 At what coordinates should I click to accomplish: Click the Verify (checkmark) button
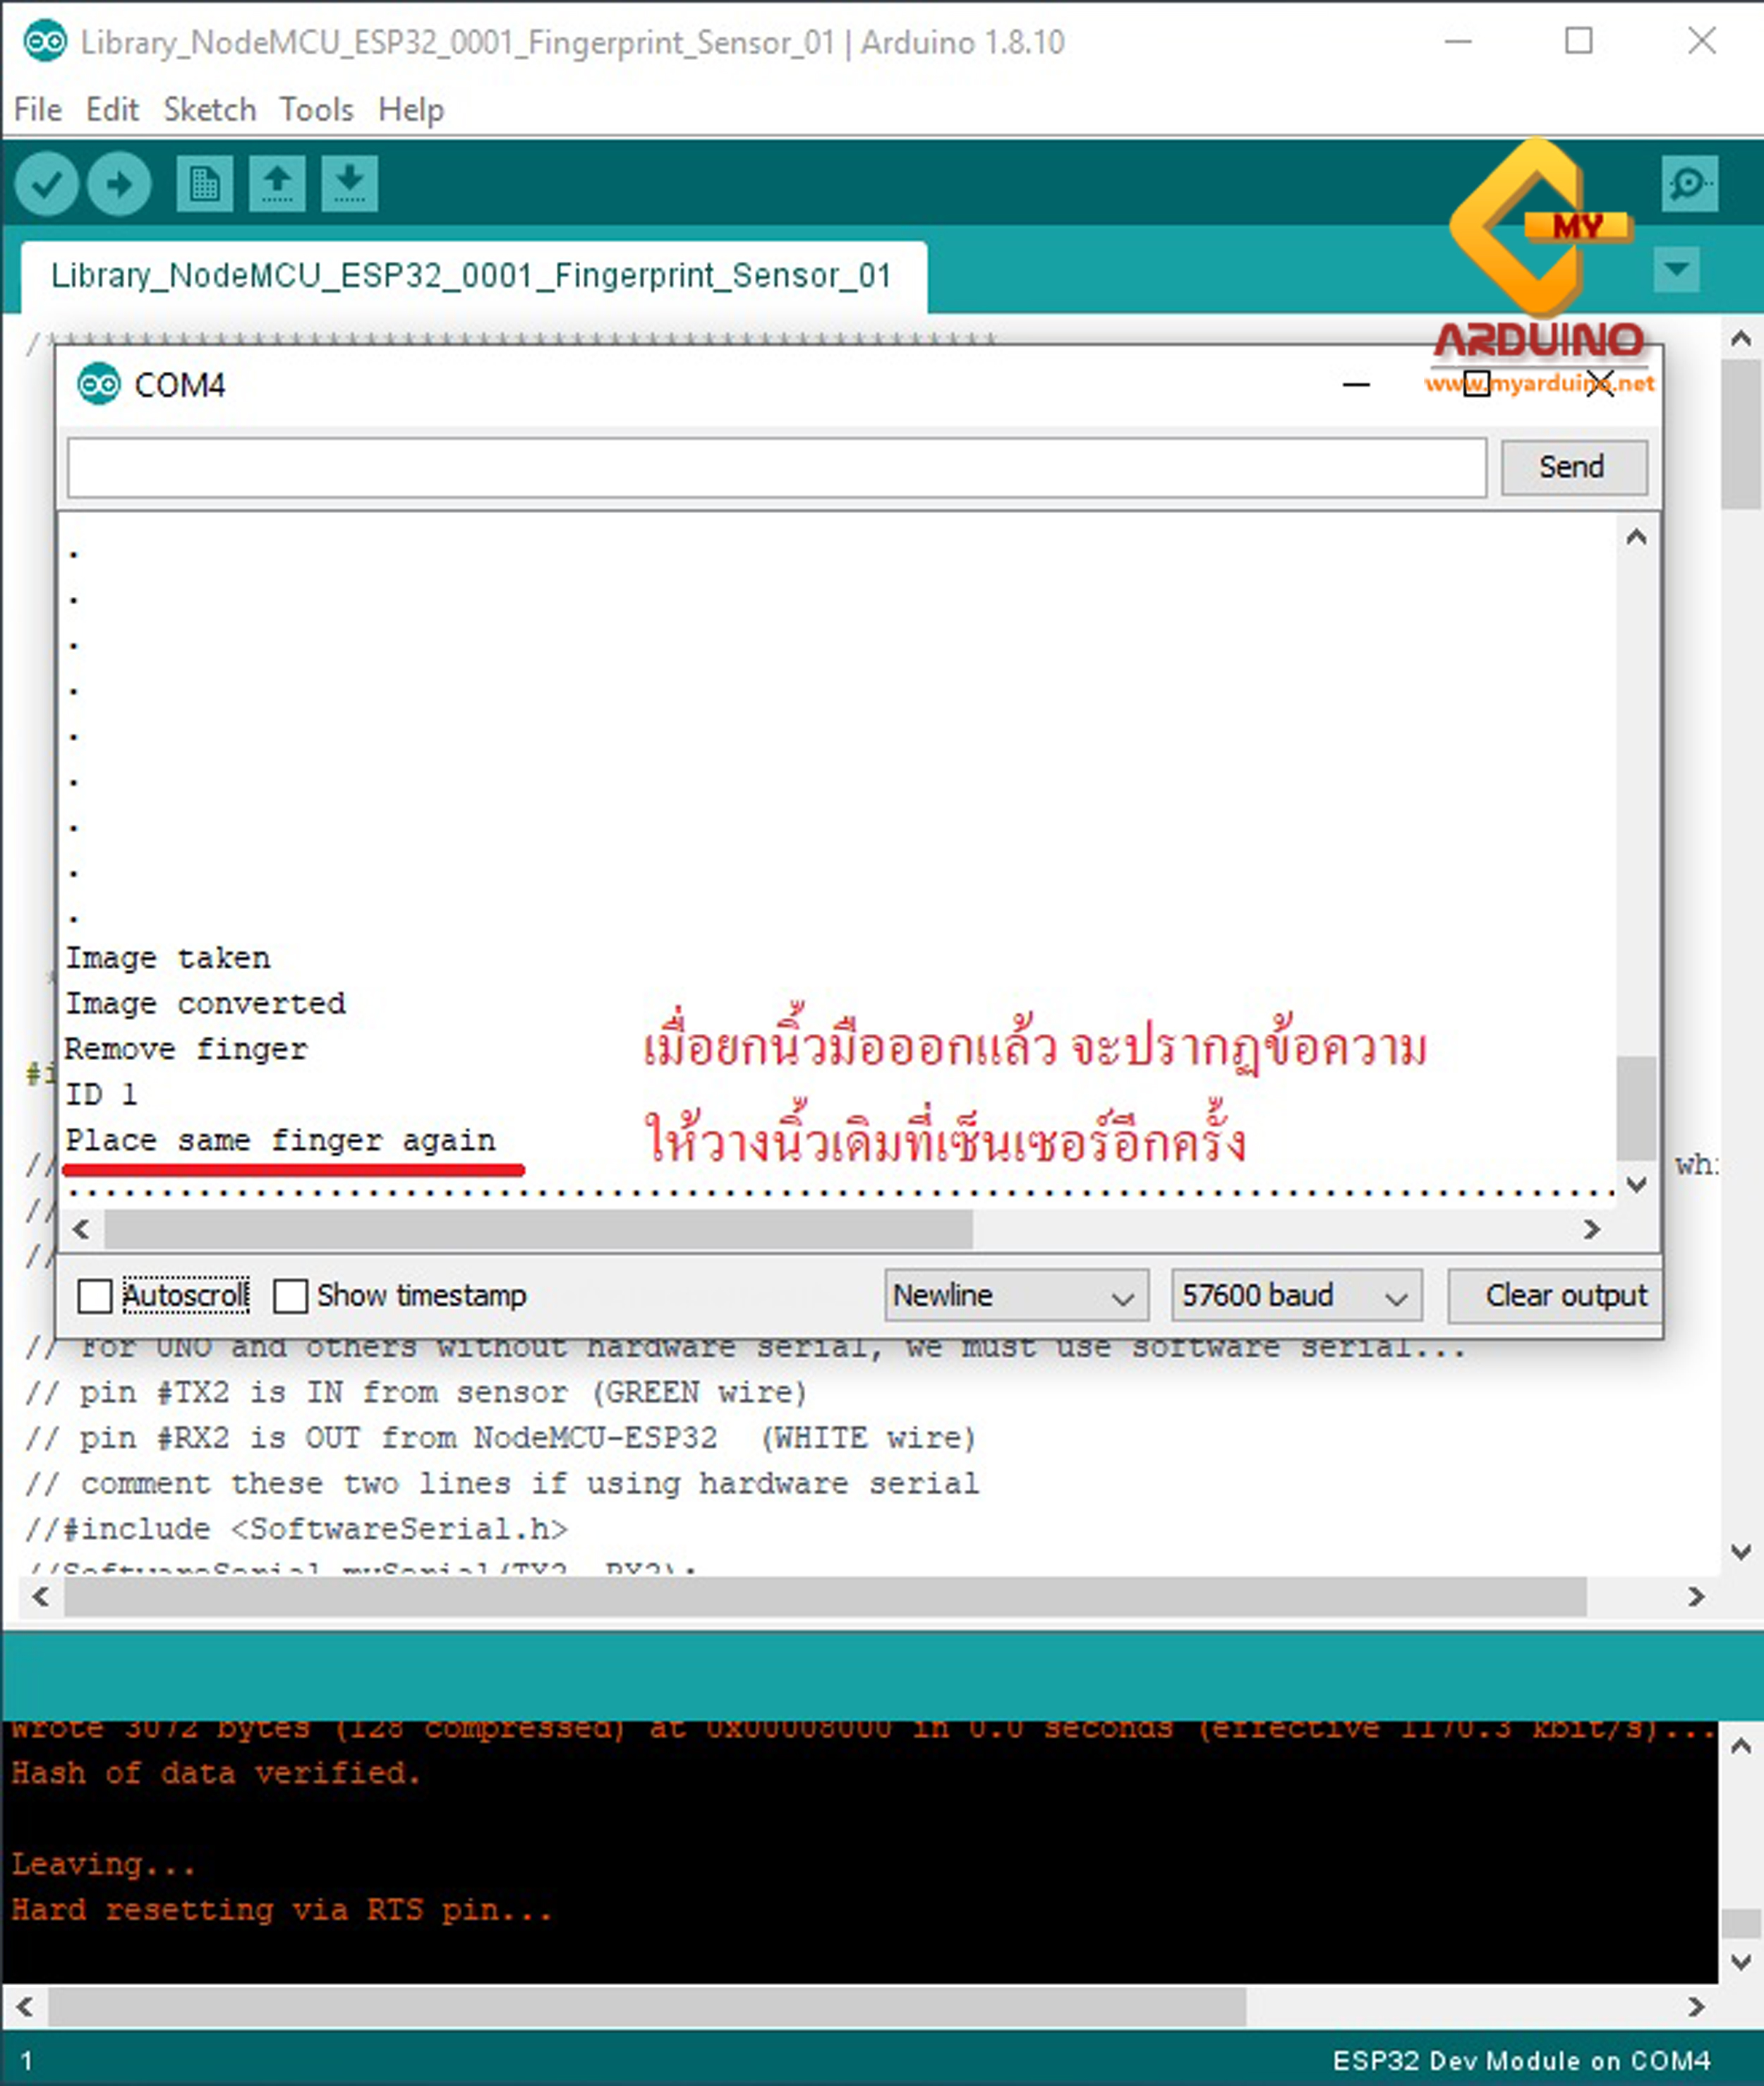pos(47,184)
